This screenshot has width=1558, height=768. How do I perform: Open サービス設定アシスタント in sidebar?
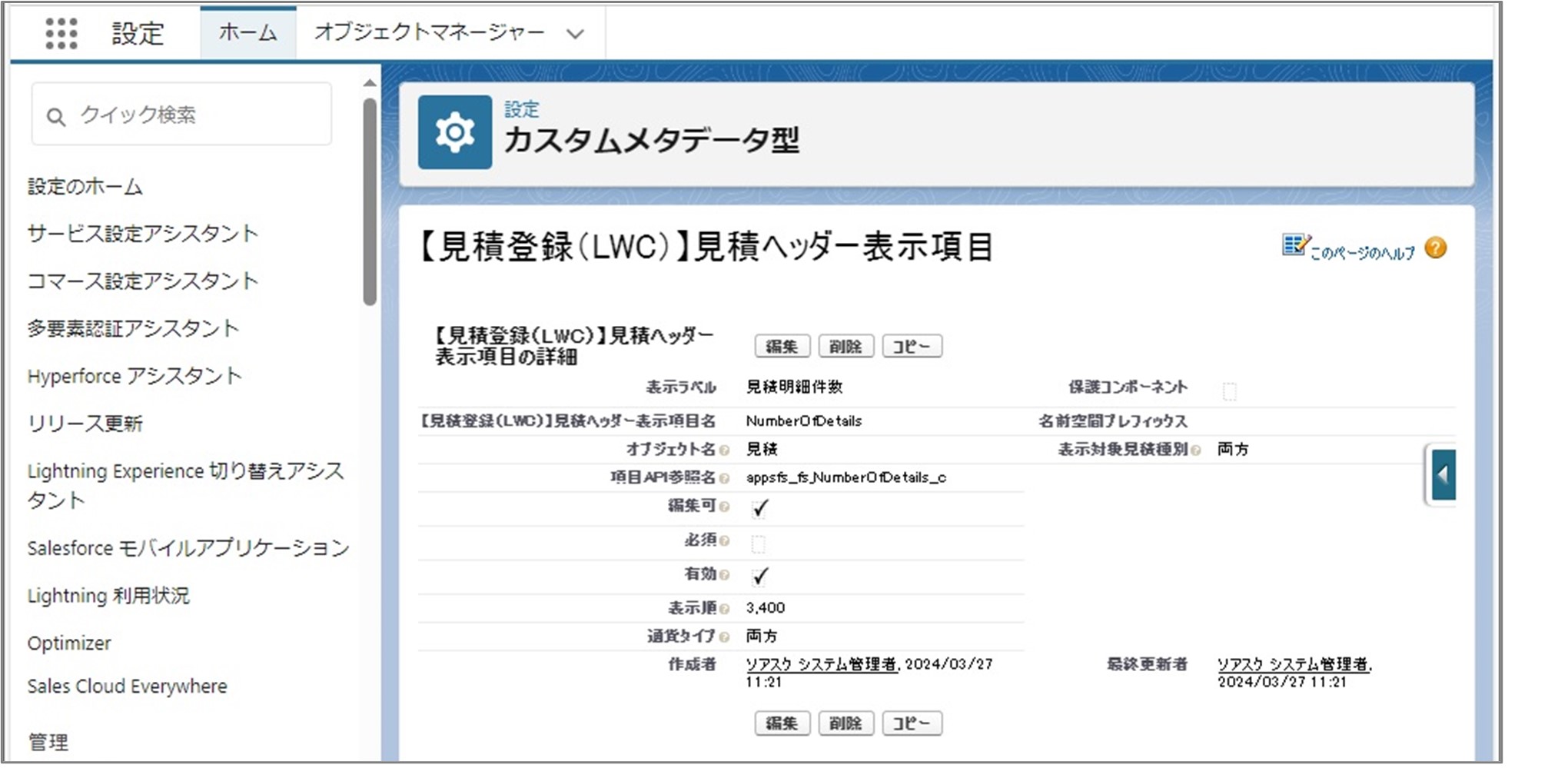pos(143,234)
